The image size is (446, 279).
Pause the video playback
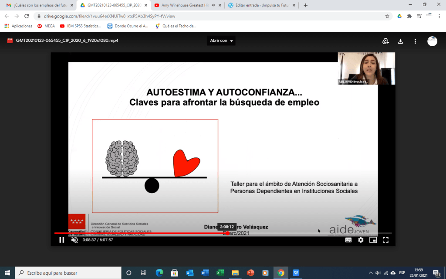coord(62,240)
